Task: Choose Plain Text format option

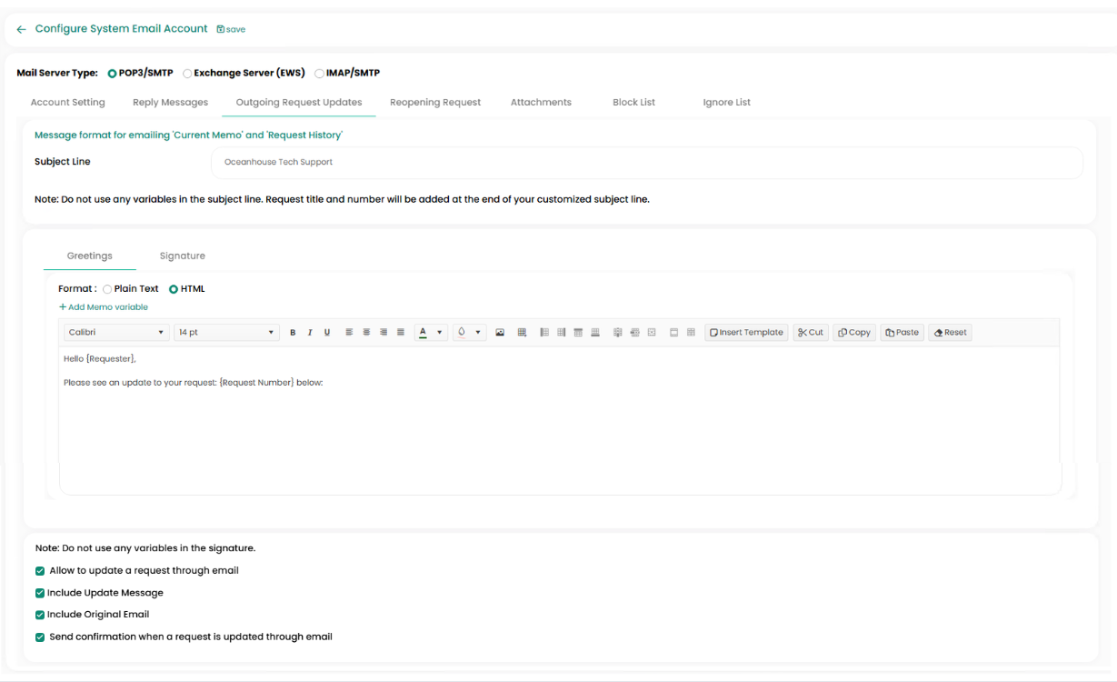Action: pyautogui.click(x=108, y=289)
